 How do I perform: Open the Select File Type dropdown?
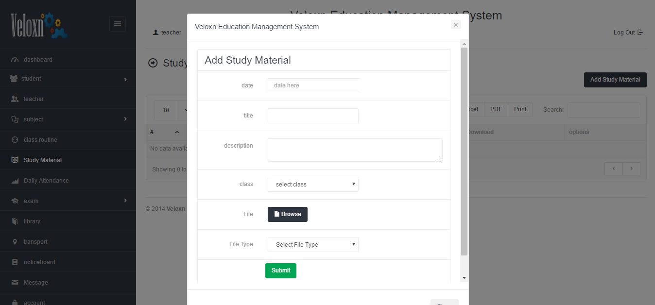313,245
